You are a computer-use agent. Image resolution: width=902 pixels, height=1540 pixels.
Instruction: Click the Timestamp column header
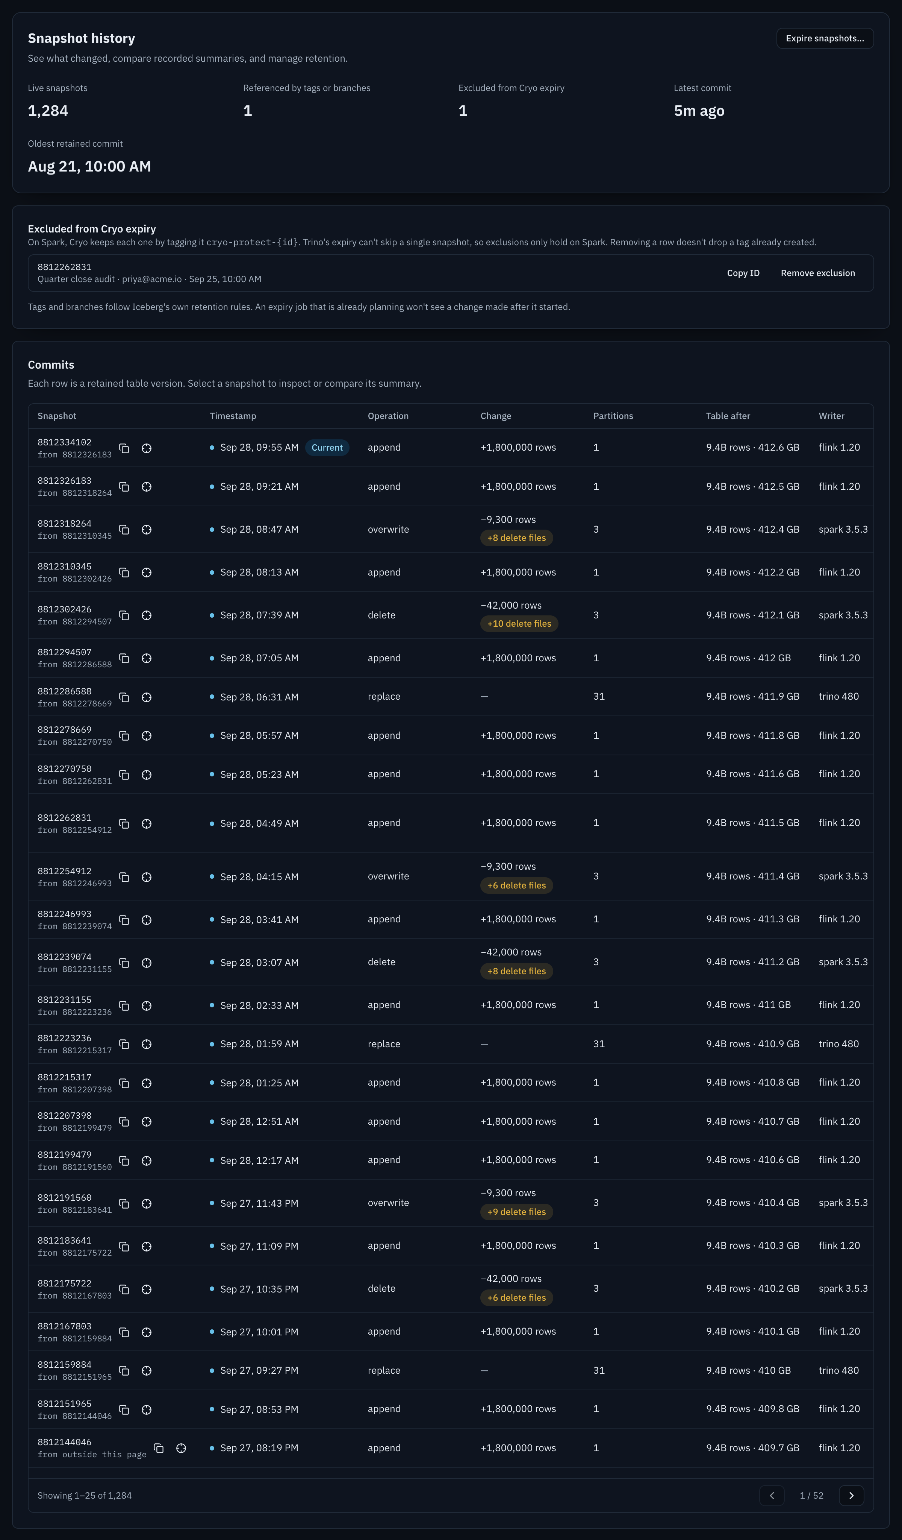[233, 416]
